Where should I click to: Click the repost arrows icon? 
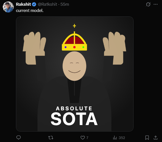click(50, 138)
